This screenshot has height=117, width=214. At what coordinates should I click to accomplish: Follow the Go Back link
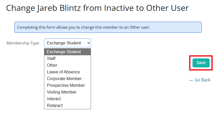[x=202, y=80]
